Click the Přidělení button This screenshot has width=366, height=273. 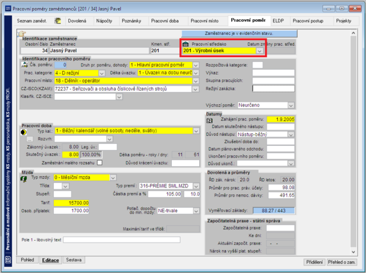tap(314, 262)
